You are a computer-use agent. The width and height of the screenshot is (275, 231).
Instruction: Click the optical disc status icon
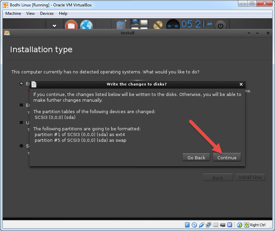click(x=194, y=225)
